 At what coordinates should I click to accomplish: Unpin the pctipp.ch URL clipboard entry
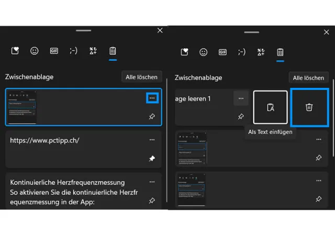pos(152,158)
